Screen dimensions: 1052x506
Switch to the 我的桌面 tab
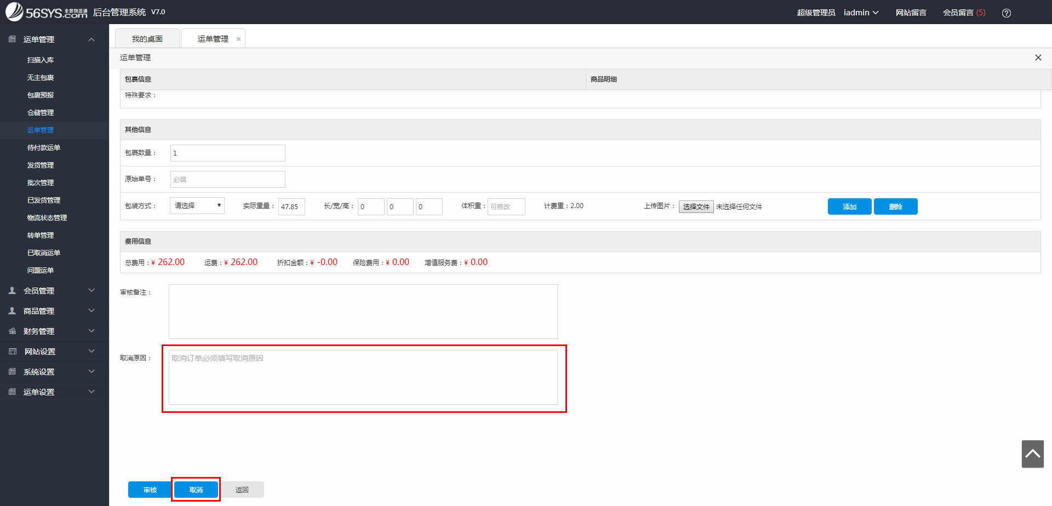point(147,39)
